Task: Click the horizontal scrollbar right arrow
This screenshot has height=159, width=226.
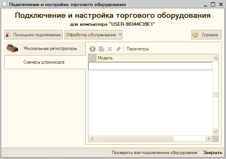Action: [x=209, y=139]
